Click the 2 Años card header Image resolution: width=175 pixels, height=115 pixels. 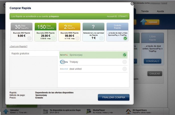(69, 27)
